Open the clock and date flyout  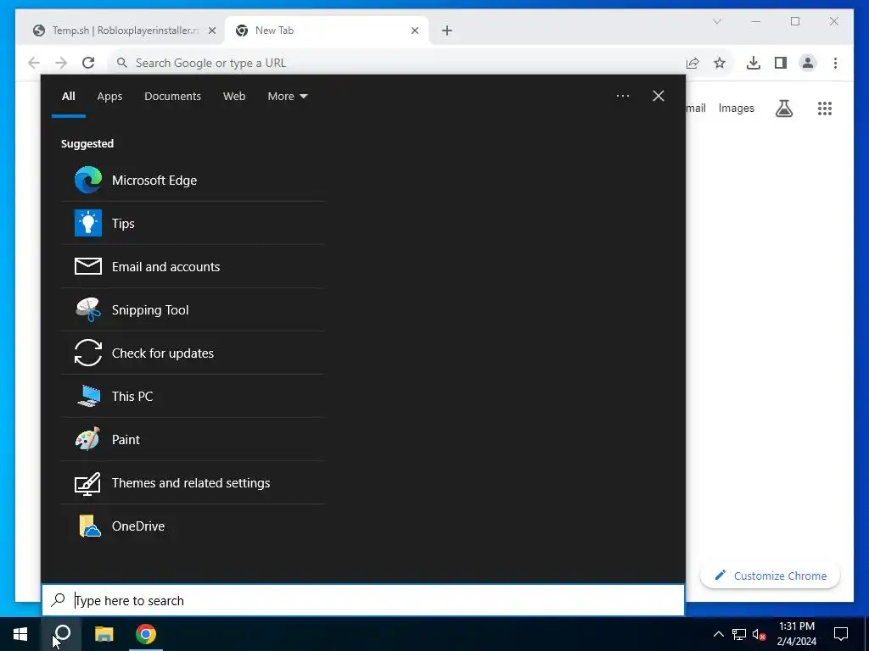point(796,634)
